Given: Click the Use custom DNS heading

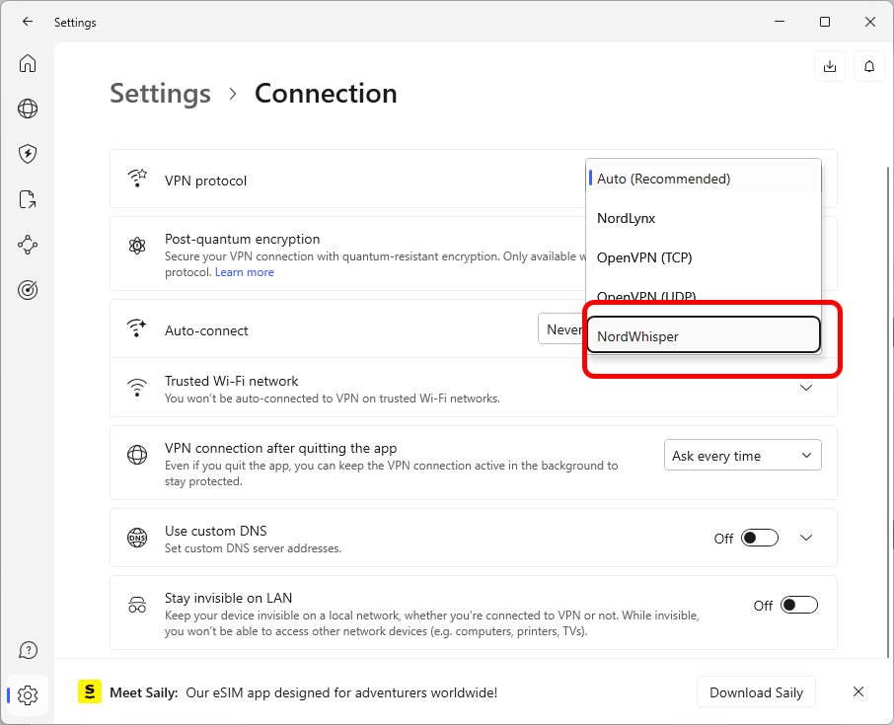Looking at the screenshot, I should tap(215, 531).
